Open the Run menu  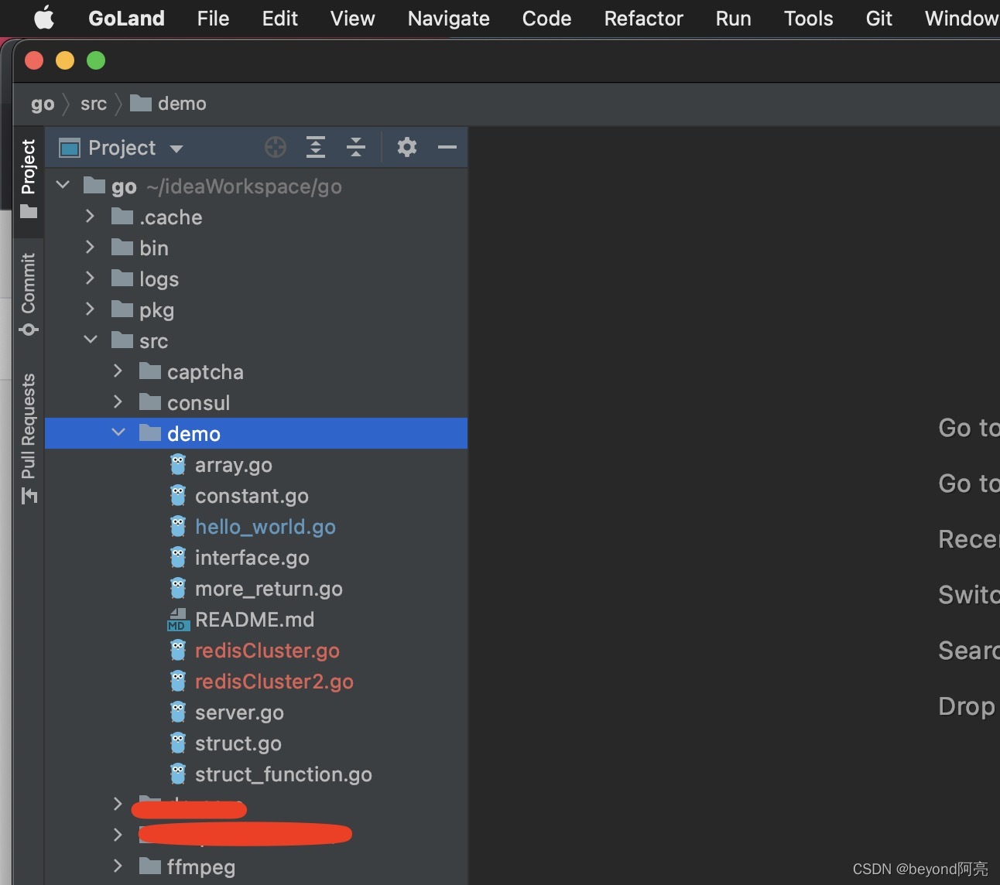coord(733,18)
